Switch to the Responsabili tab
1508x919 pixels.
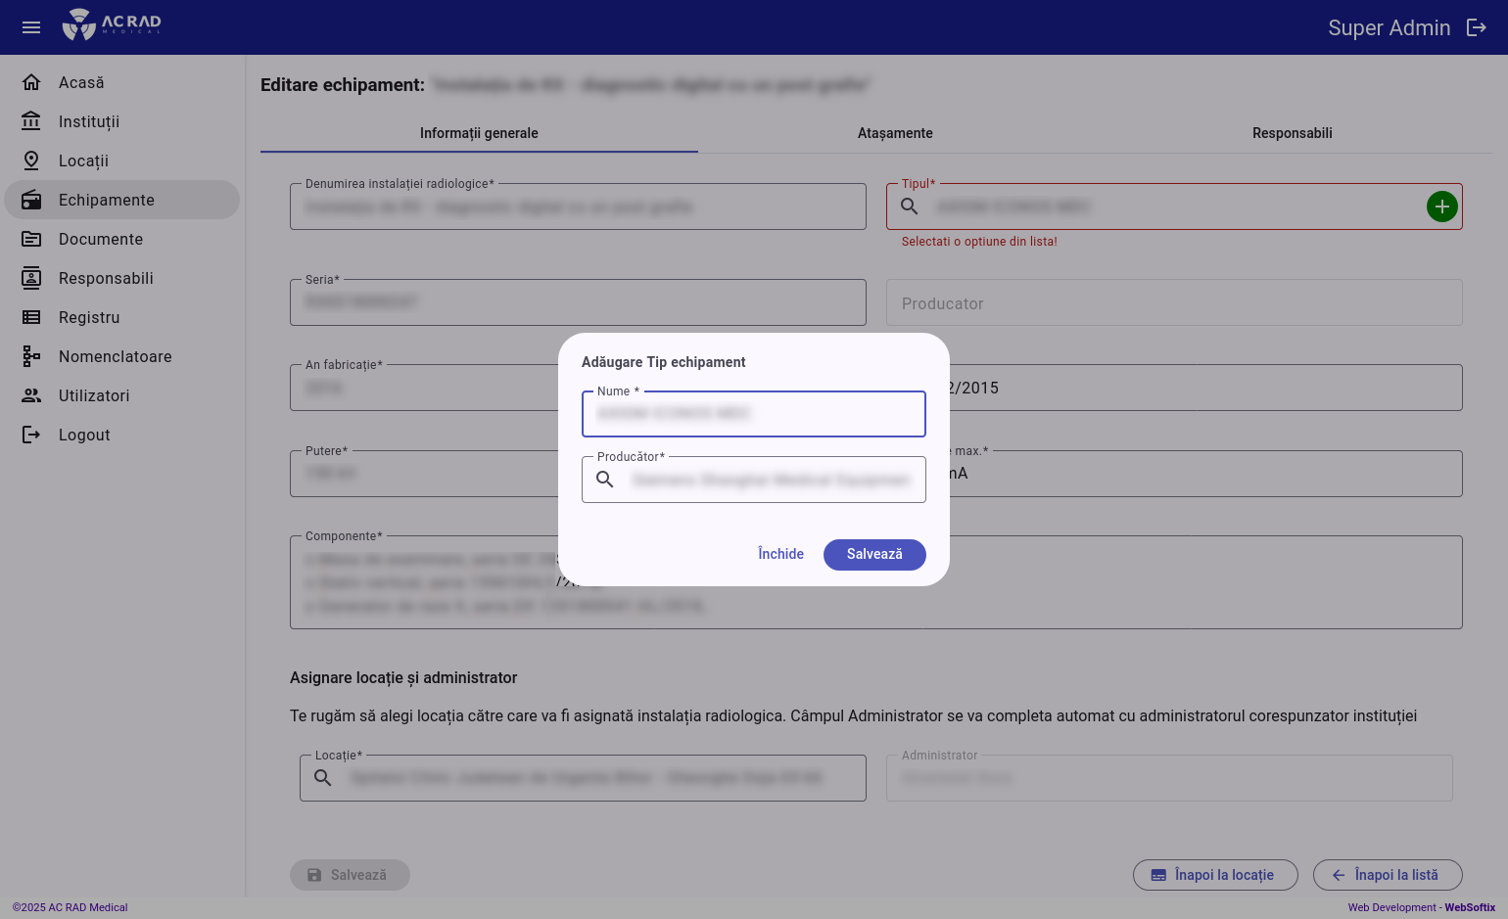(1292, 133)
